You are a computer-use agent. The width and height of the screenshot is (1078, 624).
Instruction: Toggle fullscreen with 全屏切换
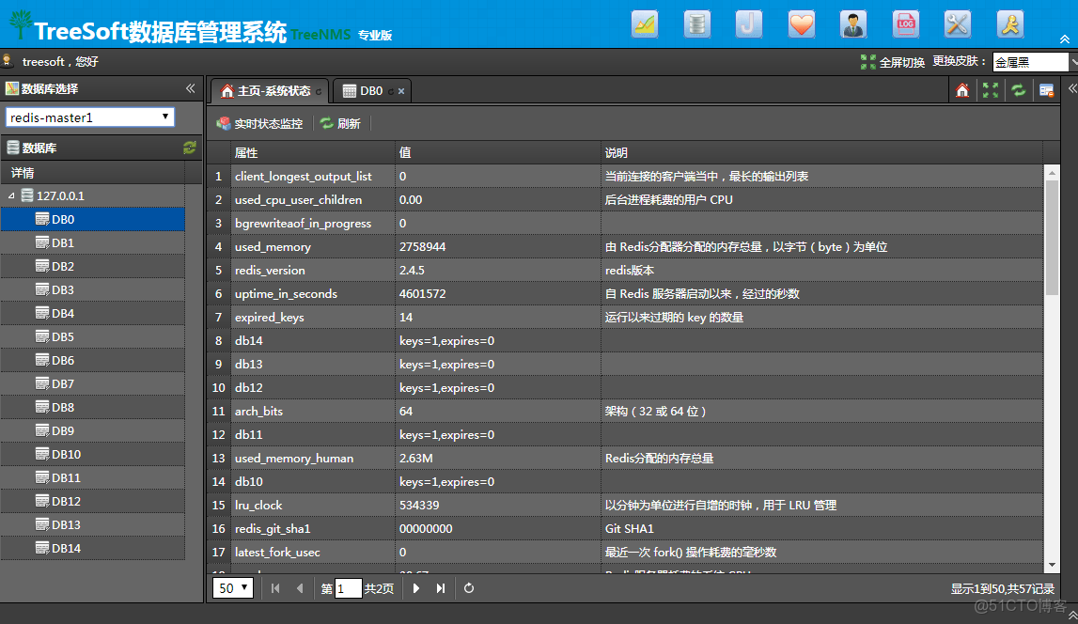point(893,62)
